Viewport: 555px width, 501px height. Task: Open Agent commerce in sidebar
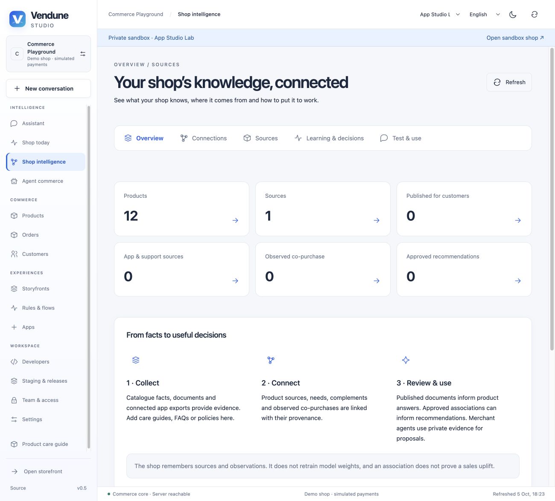tap(46, 181)
